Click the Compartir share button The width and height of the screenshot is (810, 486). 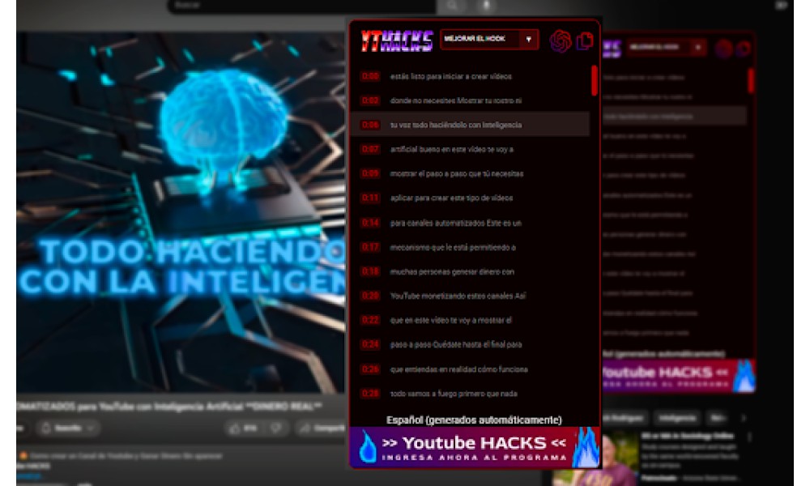pyautogui.click(x=322, y=428)
